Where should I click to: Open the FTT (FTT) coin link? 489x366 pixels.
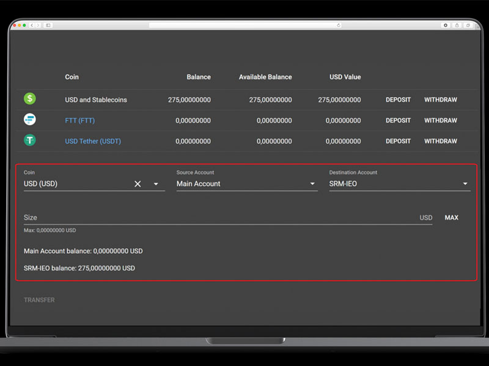80,120
